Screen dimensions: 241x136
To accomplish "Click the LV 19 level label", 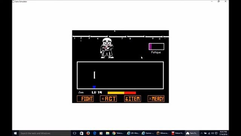I will pyautogui.click(x=97, y=92).
